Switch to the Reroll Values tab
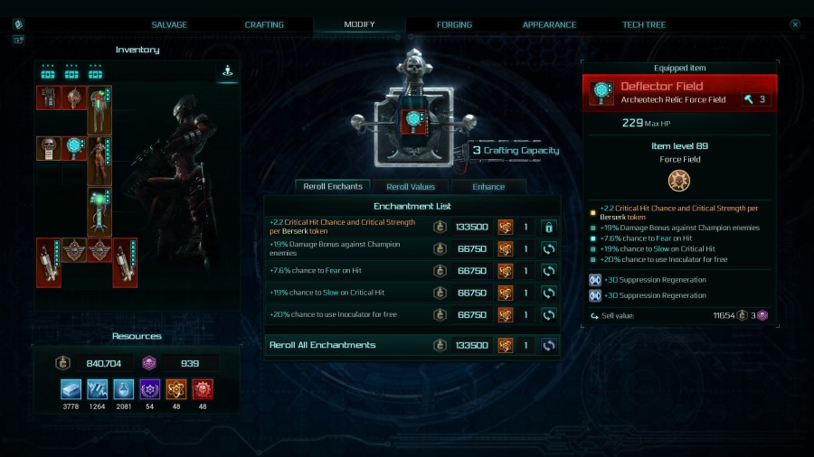 [x=410, y=187]
